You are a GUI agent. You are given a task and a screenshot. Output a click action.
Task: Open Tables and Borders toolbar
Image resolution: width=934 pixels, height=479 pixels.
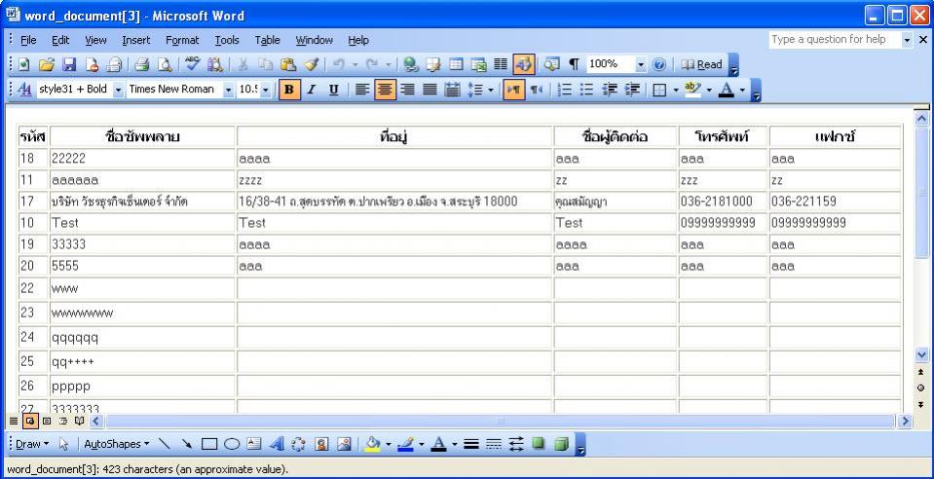[433, 64]
